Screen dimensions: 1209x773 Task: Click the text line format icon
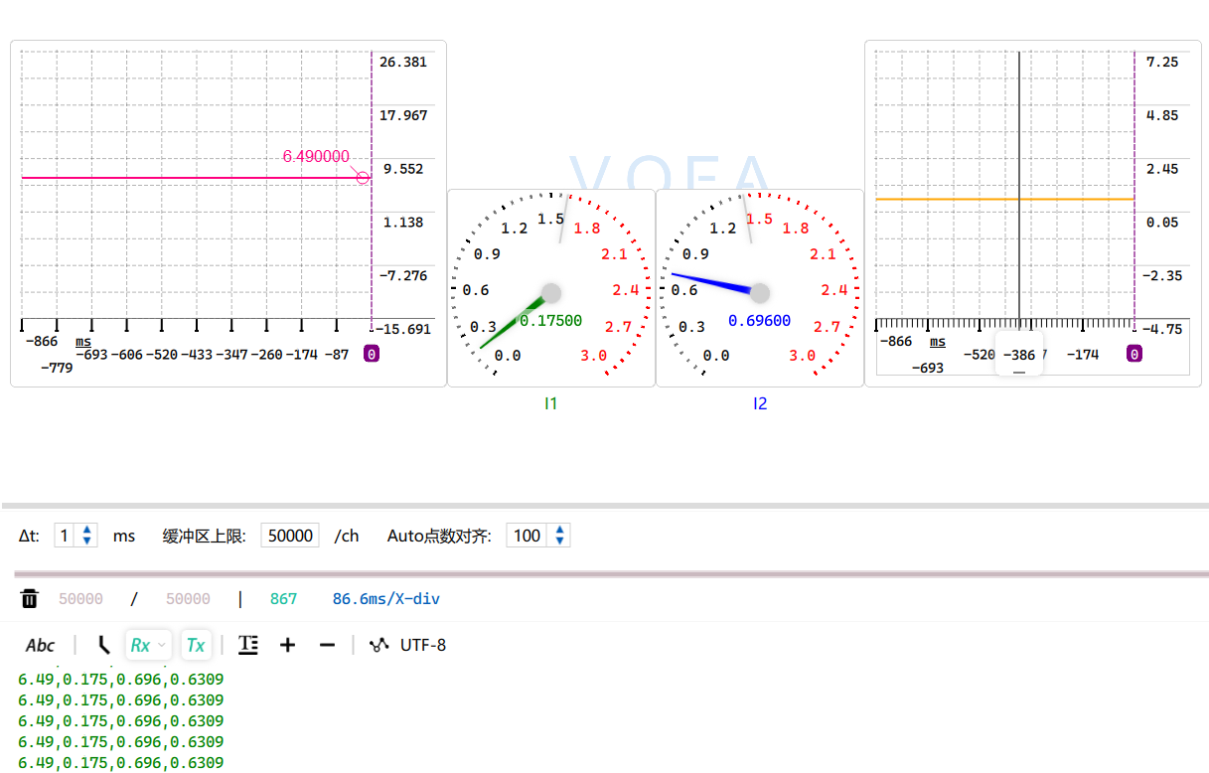248,645
